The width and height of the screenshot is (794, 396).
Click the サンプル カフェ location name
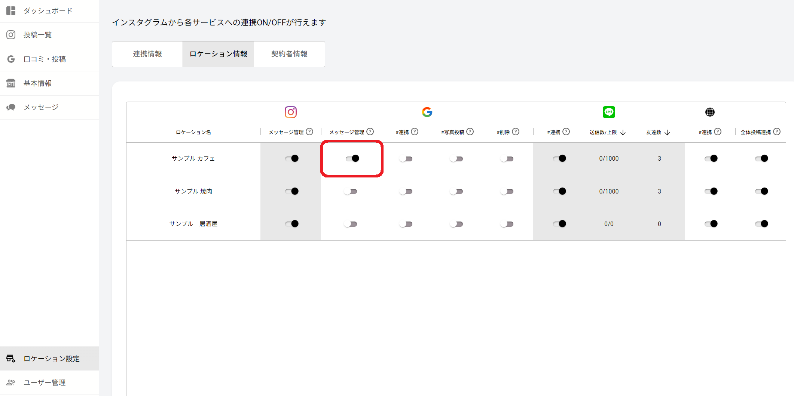(193, 158)
